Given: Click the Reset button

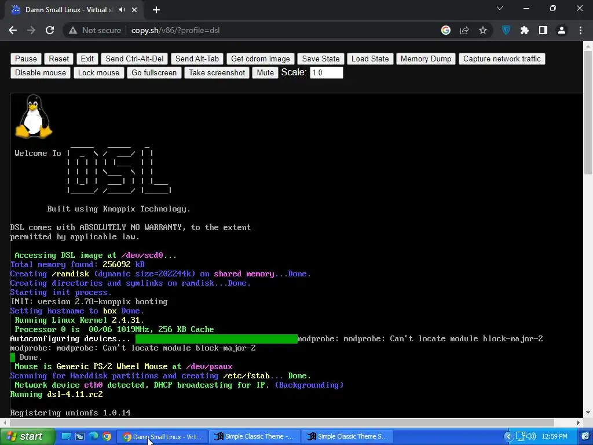Looking at the screenshot, I should coord(59,59).
